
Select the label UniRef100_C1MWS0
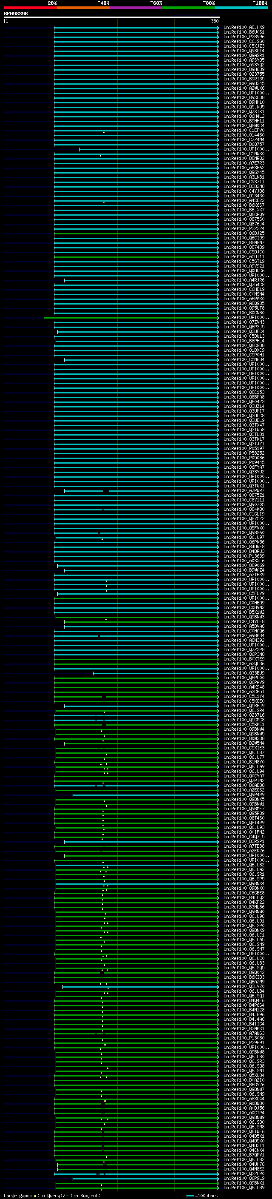(244, 154)
